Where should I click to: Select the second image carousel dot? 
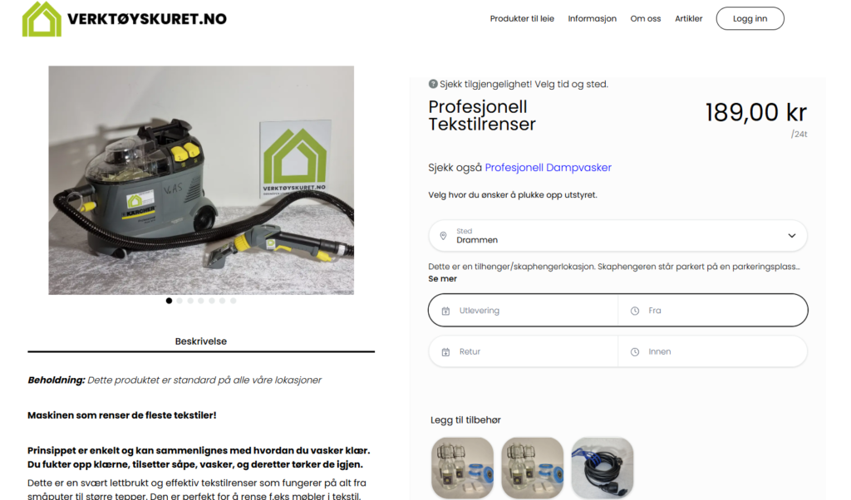[180, 301]
